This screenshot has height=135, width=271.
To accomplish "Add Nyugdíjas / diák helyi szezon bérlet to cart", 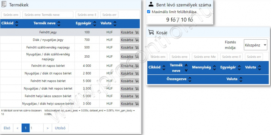I will click(x=130, y=104).
